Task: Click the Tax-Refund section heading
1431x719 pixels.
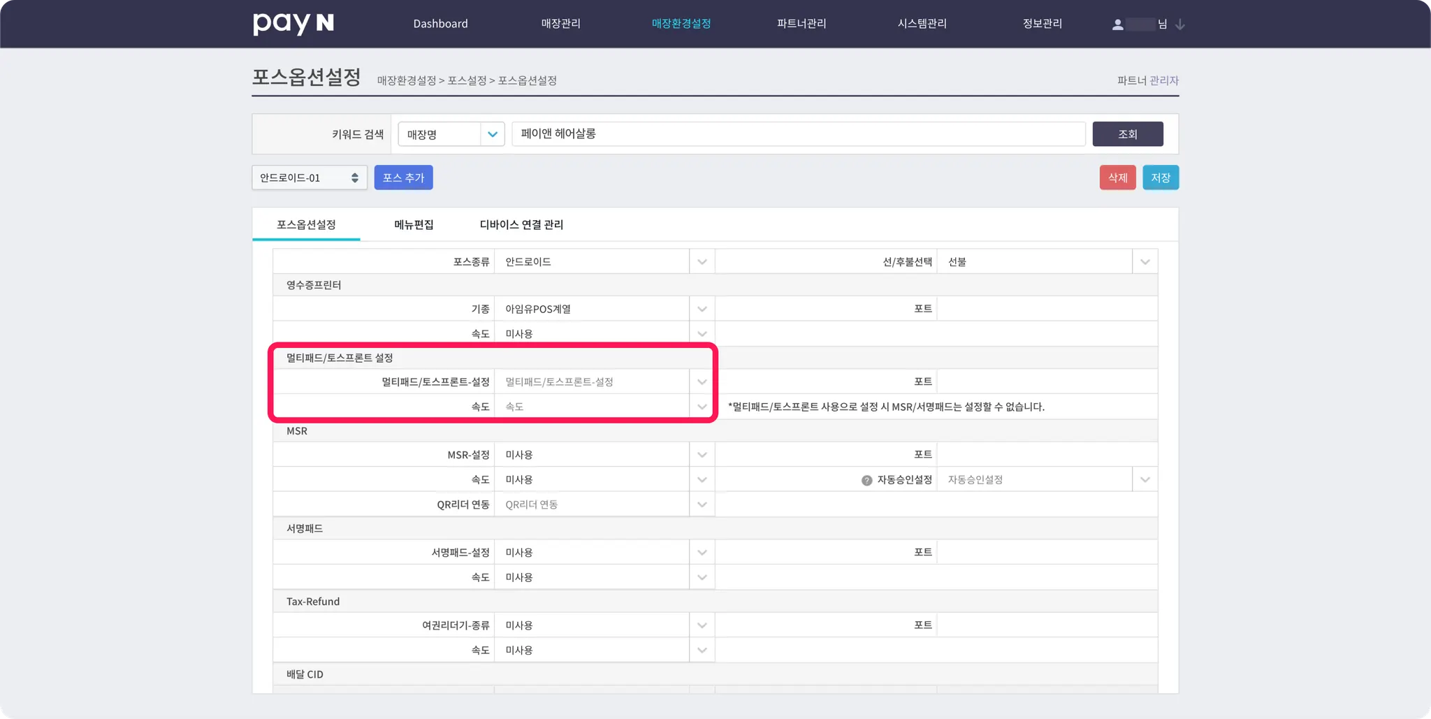Action: 313,602
